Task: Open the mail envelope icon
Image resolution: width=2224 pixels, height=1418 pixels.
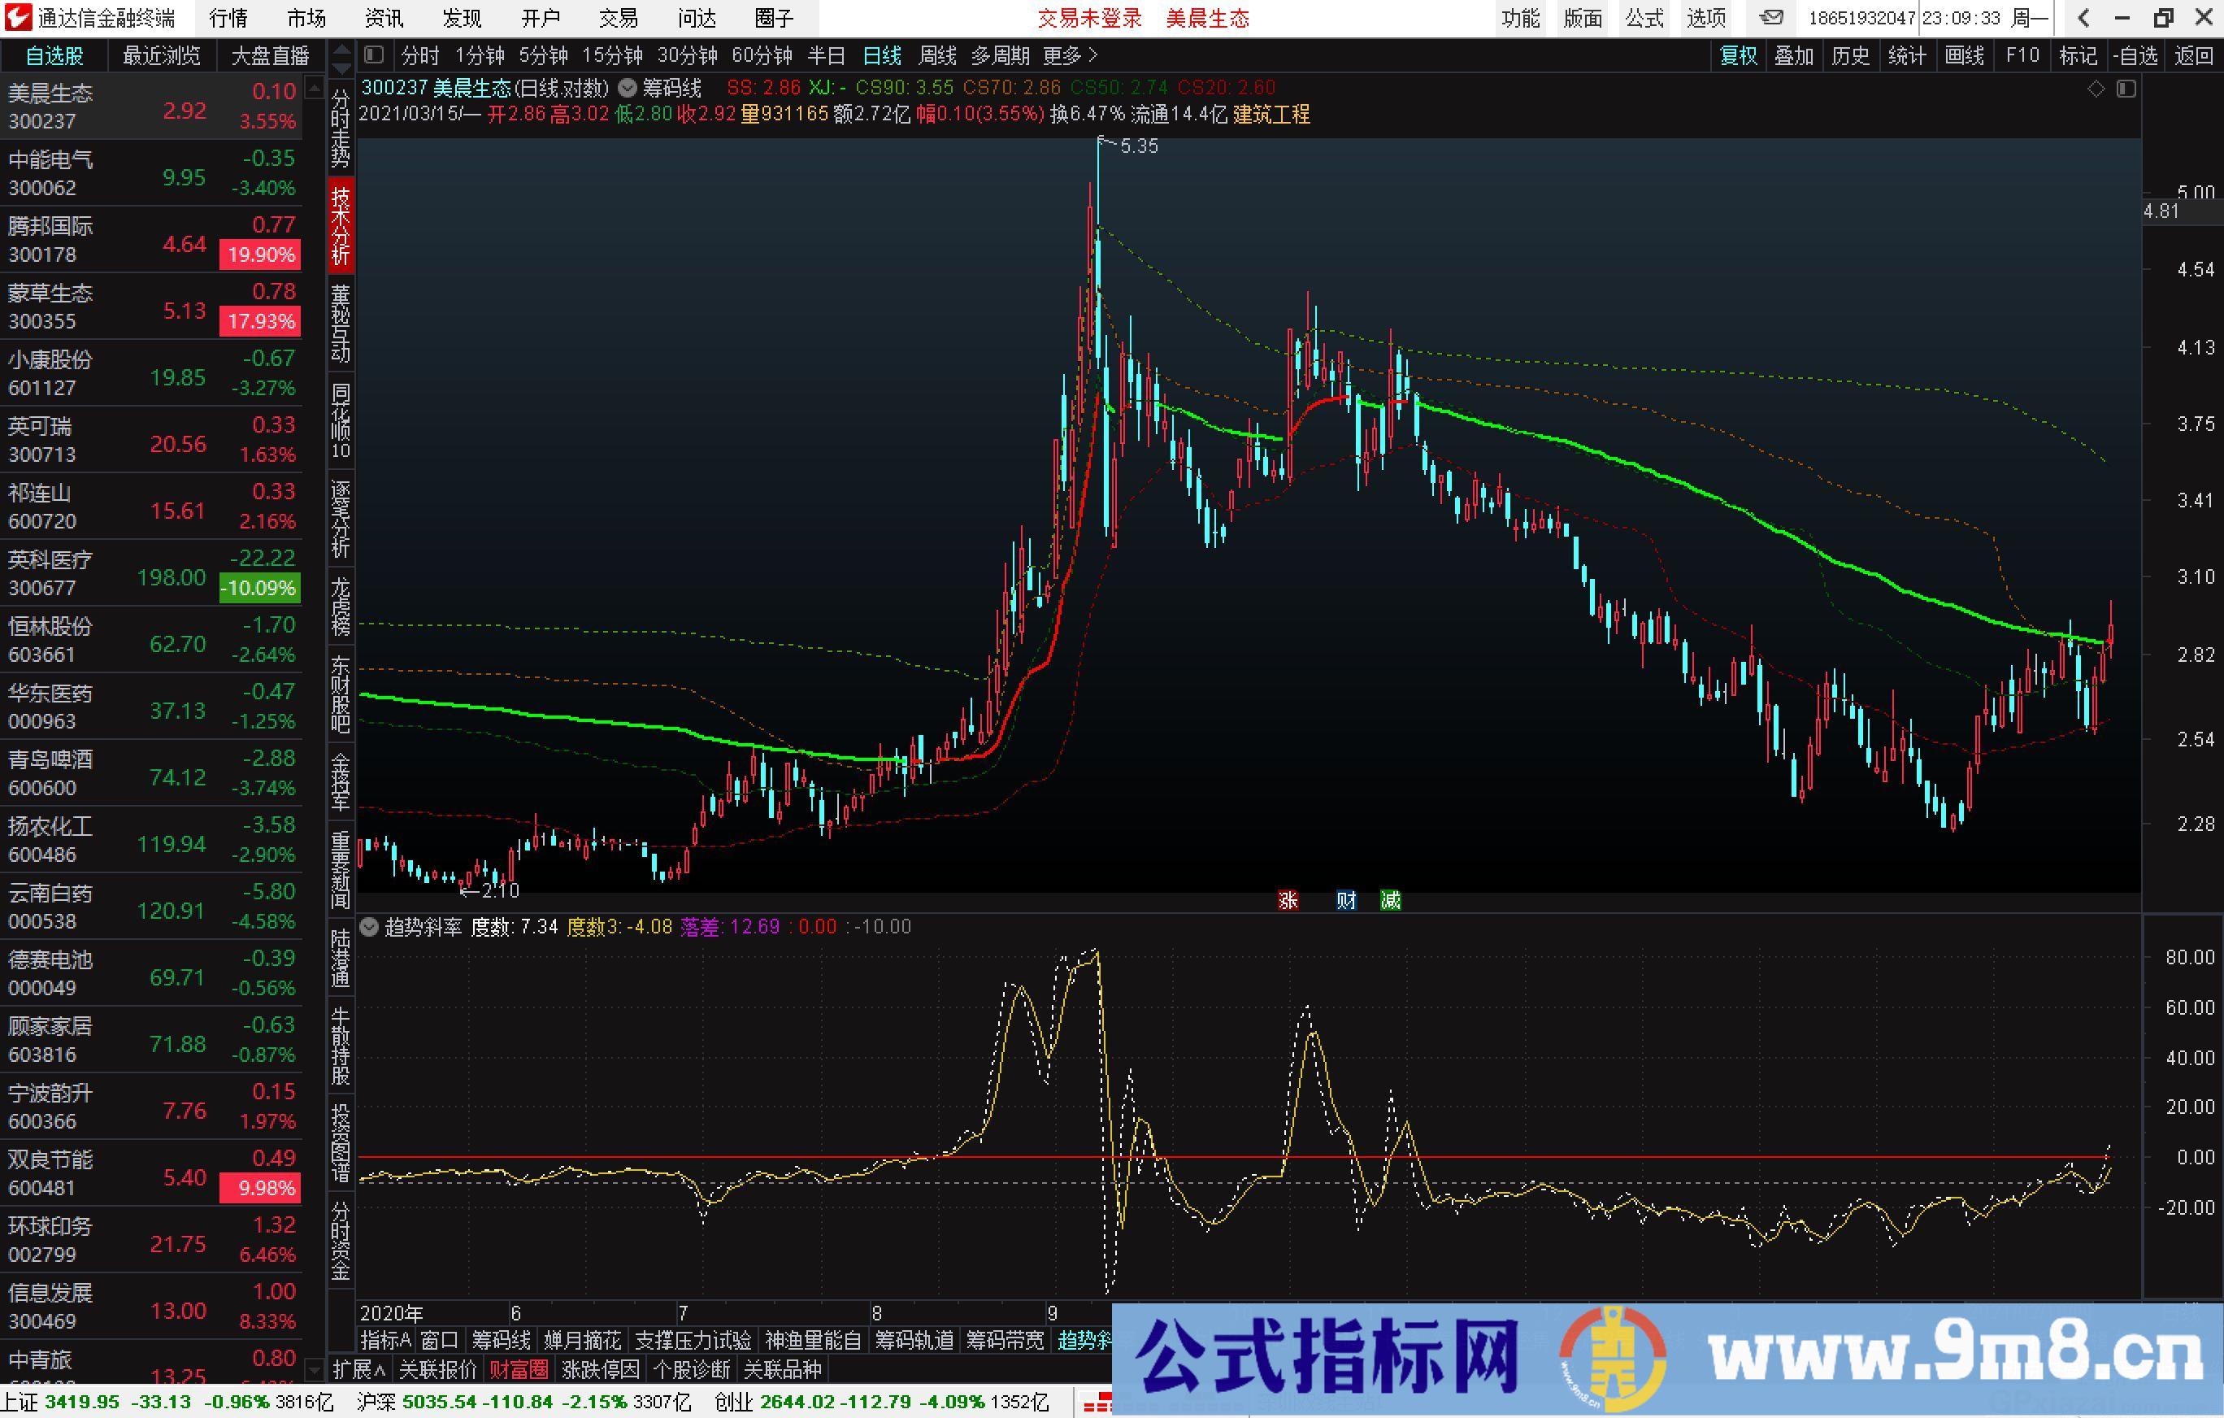Action: [x=1770, y=18]
